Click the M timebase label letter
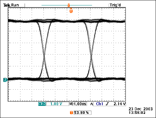 (x=71, y=104)
